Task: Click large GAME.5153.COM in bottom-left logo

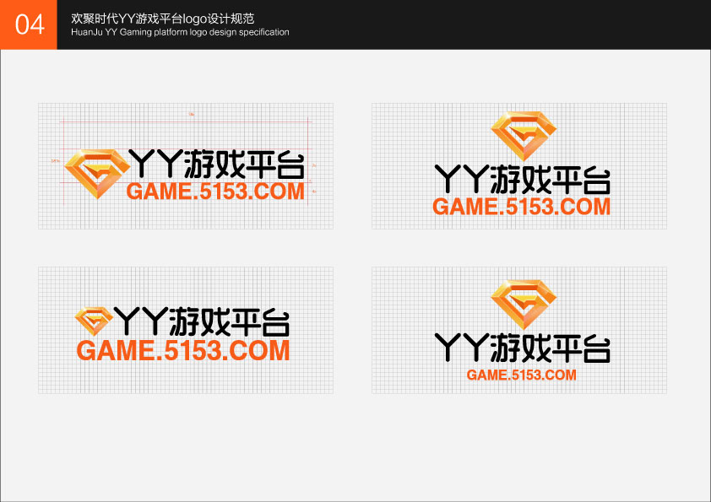Action: (x=183, y=351)
